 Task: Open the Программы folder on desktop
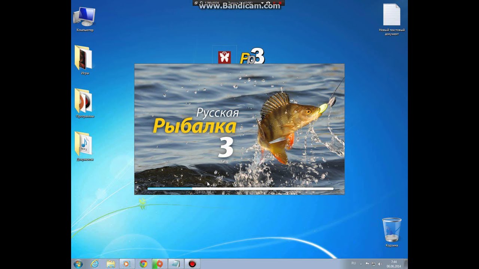pos(85,103)
